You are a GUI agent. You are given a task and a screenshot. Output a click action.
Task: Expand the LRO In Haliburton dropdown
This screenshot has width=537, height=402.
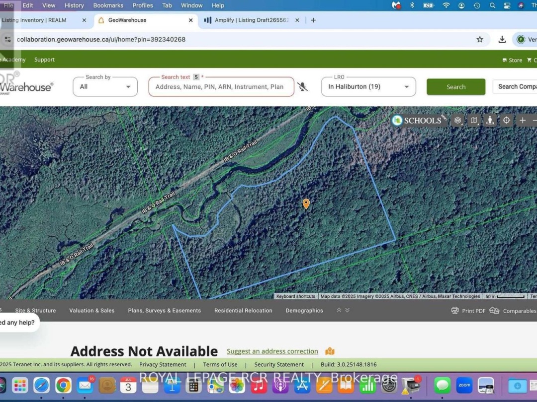pyautogui.click(x=368, y=86)
